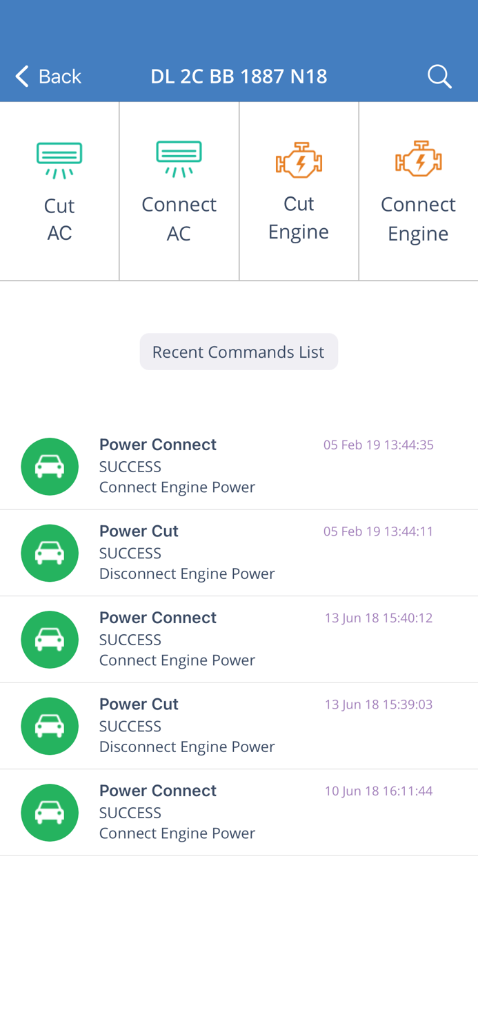Click the back chevron arrow icon
478x1034 pixels.
click(22, 76)
